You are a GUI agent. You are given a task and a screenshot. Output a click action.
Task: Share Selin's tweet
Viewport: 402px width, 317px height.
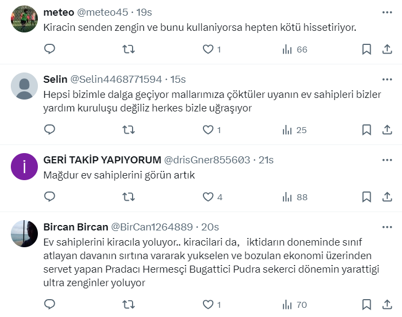387,130
